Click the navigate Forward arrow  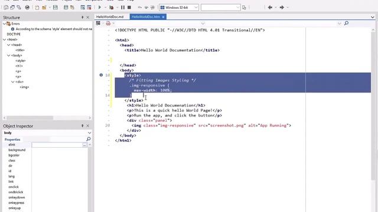point(282,8)
